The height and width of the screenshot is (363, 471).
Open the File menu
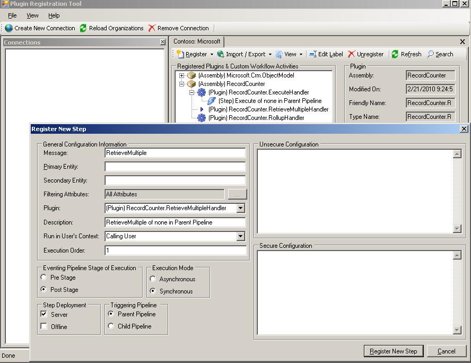[12, 15]
